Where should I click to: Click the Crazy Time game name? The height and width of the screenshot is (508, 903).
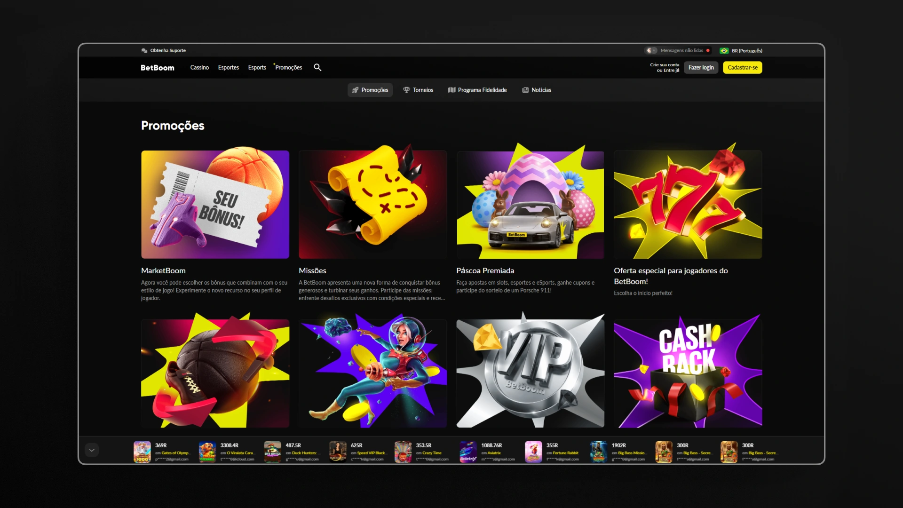[432, 453]
